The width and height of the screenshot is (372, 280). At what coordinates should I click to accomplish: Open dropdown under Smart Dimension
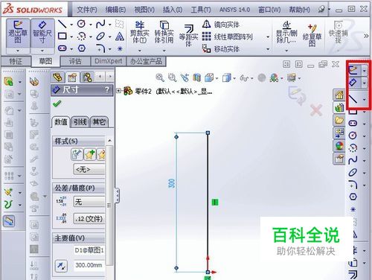pyautogui.click(x=42, y=51)
